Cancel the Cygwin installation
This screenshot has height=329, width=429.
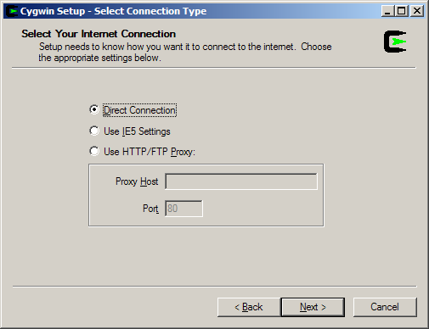385,307
